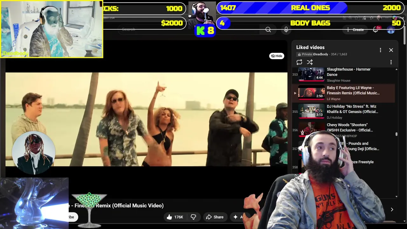
Task: Click browser zoom magnifier icon in address bar
Action: tap(350, 18)
